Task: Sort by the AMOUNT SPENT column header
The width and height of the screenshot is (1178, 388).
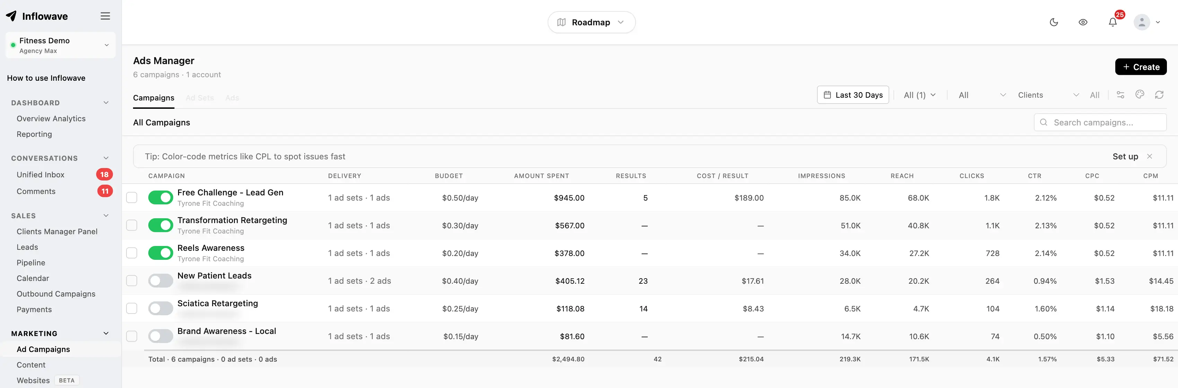Action: point(542,176)
